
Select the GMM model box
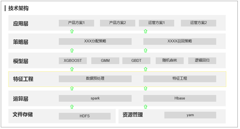pyautogui.click(x=105, y=60)
